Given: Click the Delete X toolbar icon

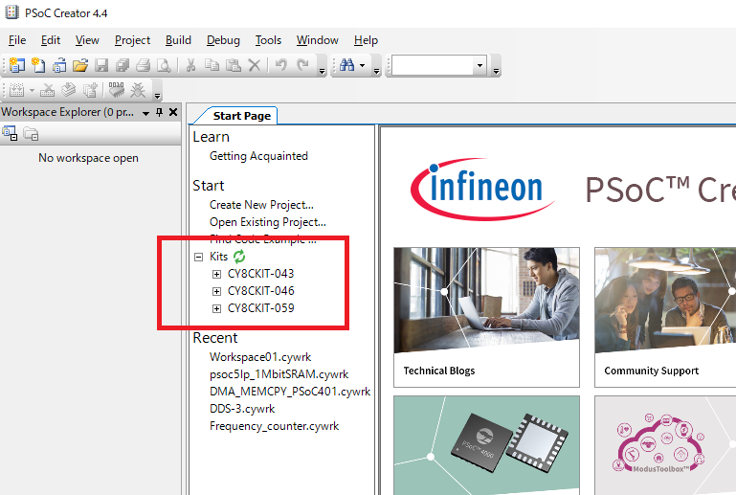Looking at the screenshot, I should click(x=255, y=65).
